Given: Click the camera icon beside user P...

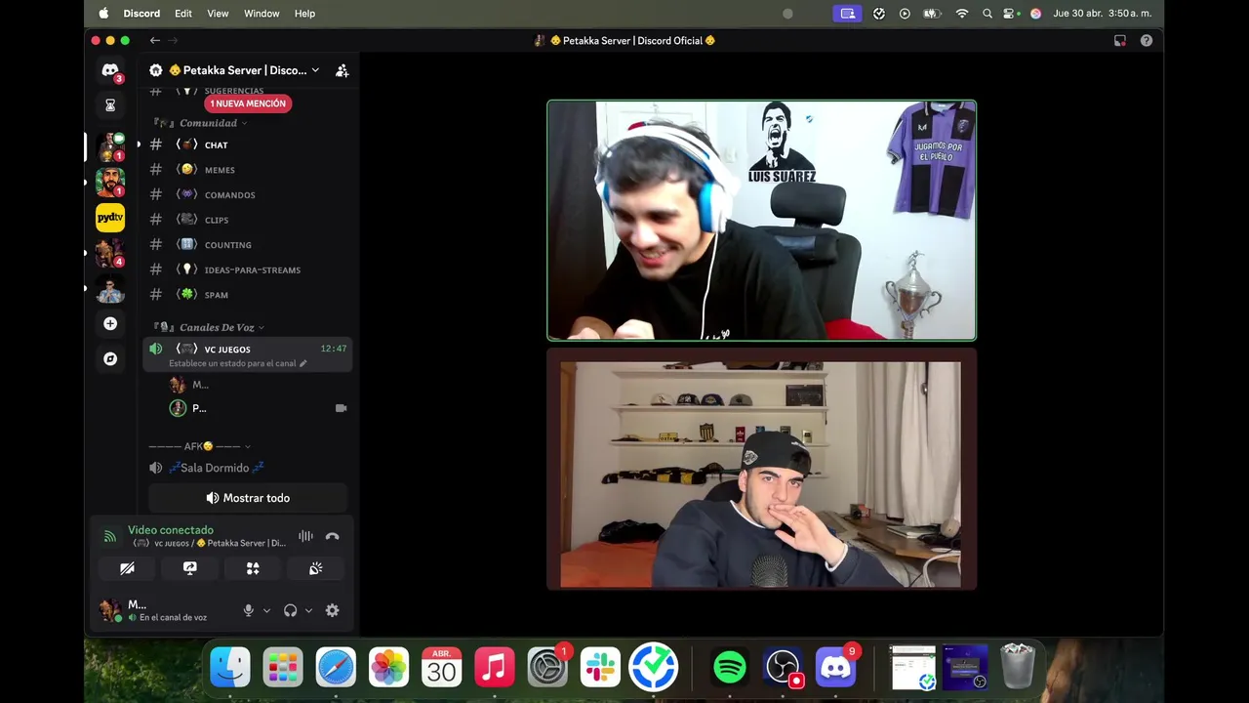Looking at the screenshot, I should tap(341, 408).
